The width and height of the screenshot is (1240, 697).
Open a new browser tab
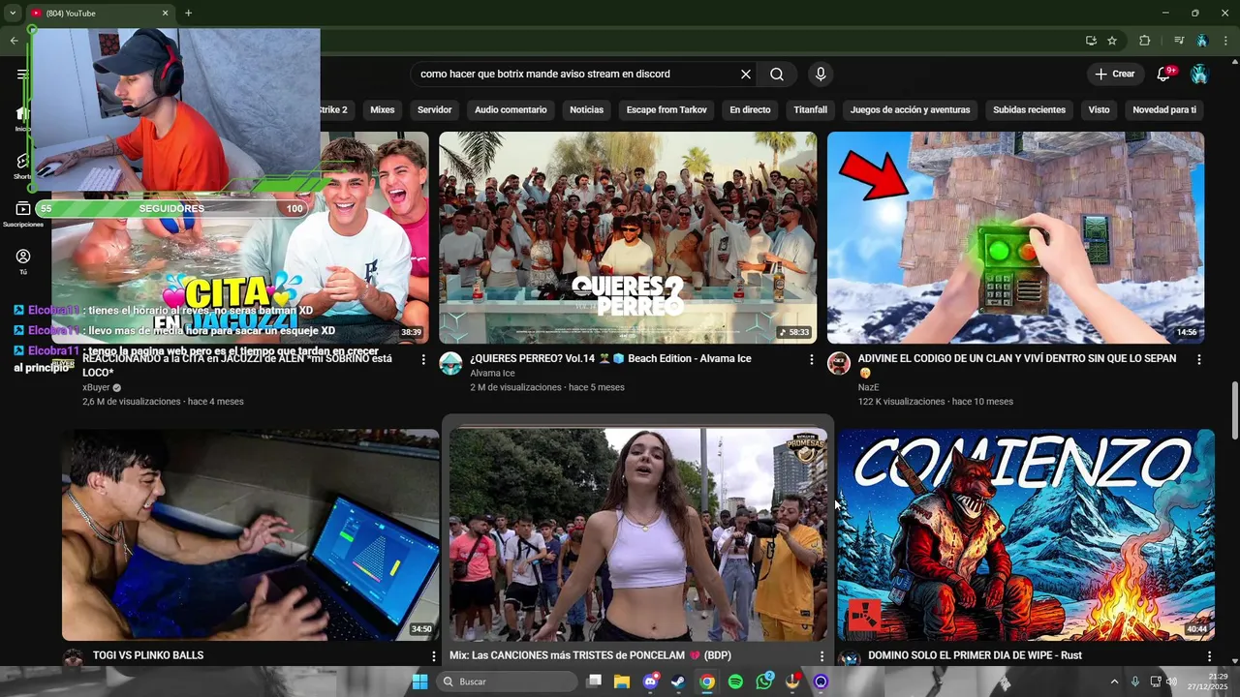(x=188, y=13)
